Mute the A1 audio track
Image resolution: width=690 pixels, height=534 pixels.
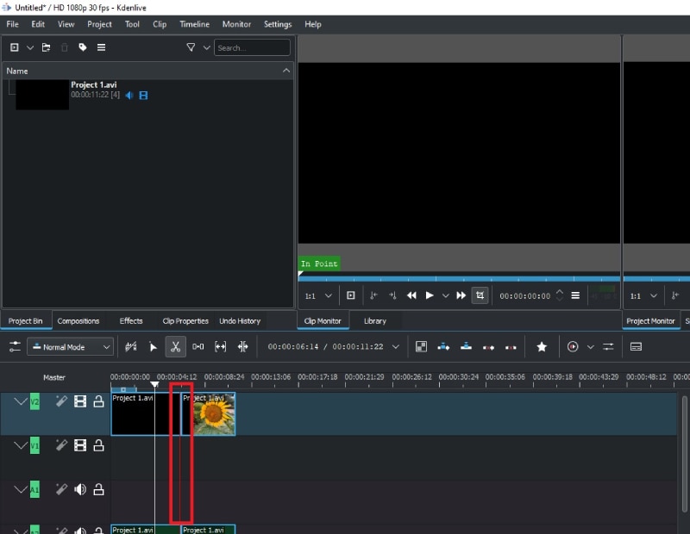80,489
